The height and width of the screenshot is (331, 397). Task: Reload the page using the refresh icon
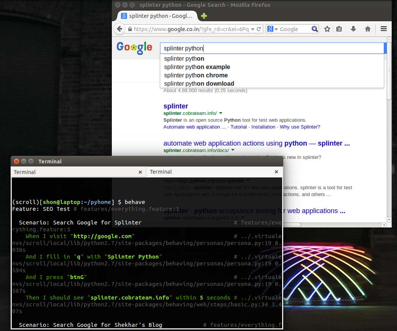pyautogui.click(x=259, y=29)
